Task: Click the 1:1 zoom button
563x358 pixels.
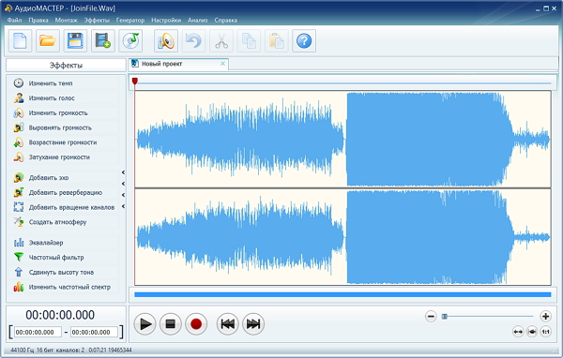Action: [546, 332]
